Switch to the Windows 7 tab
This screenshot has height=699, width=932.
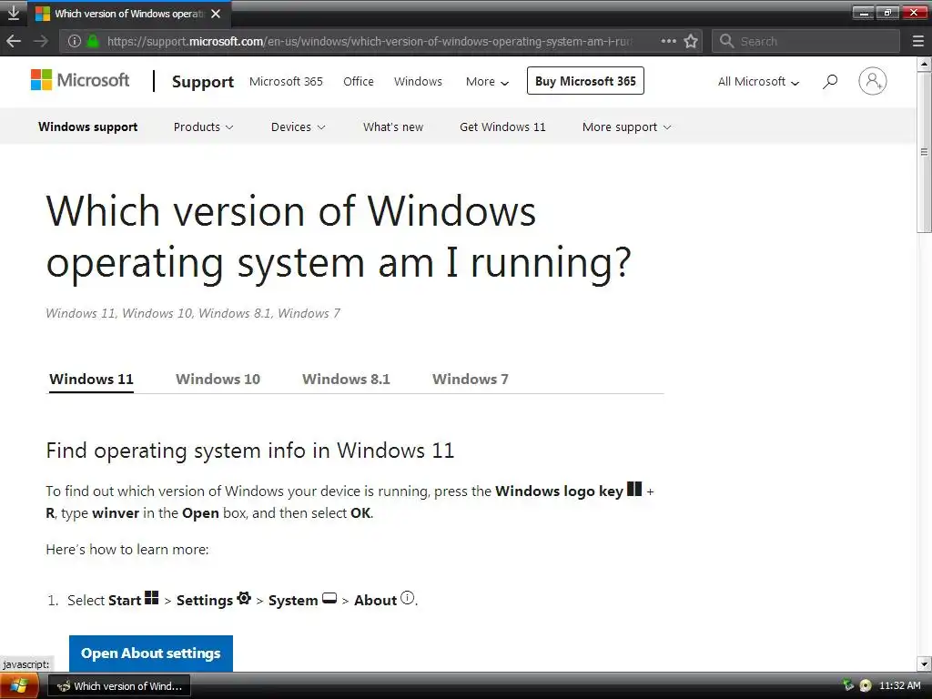471,380
